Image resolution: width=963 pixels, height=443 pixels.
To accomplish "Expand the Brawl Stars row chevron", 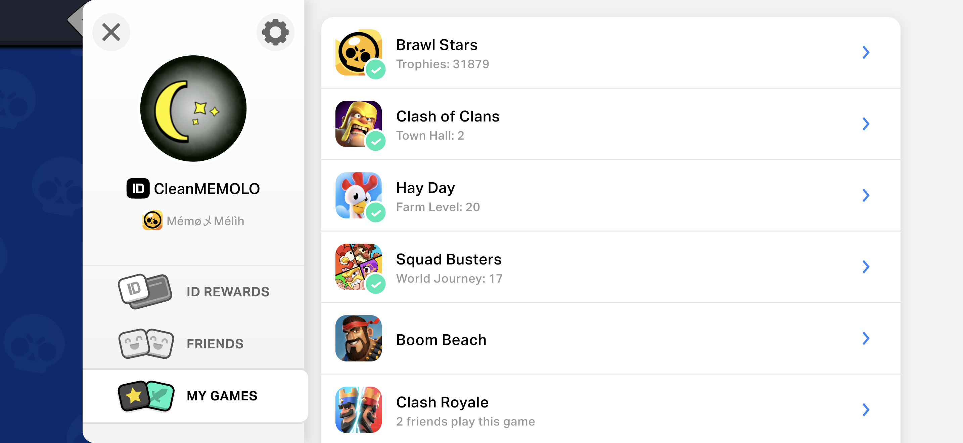I will [x=866, y=52].
